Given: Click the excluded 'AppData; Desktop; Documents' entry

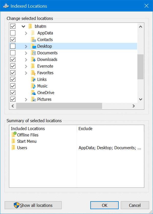Looking at the screenshot, I should tap(110, 148).
